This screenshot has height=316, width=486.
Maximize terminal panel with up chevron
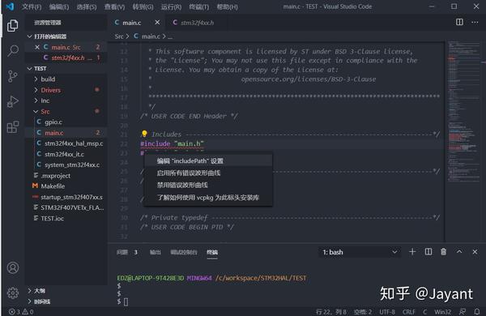point(459,252)
